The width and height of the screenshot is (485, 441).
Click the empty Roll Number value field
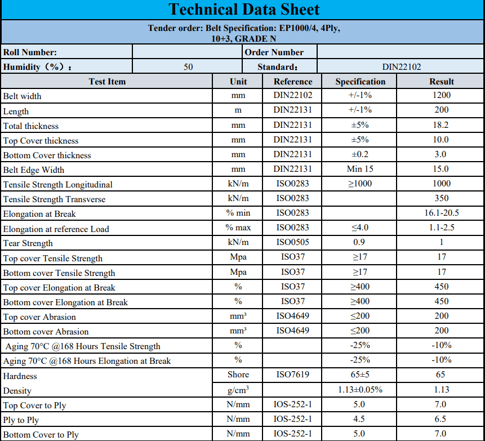188,52
